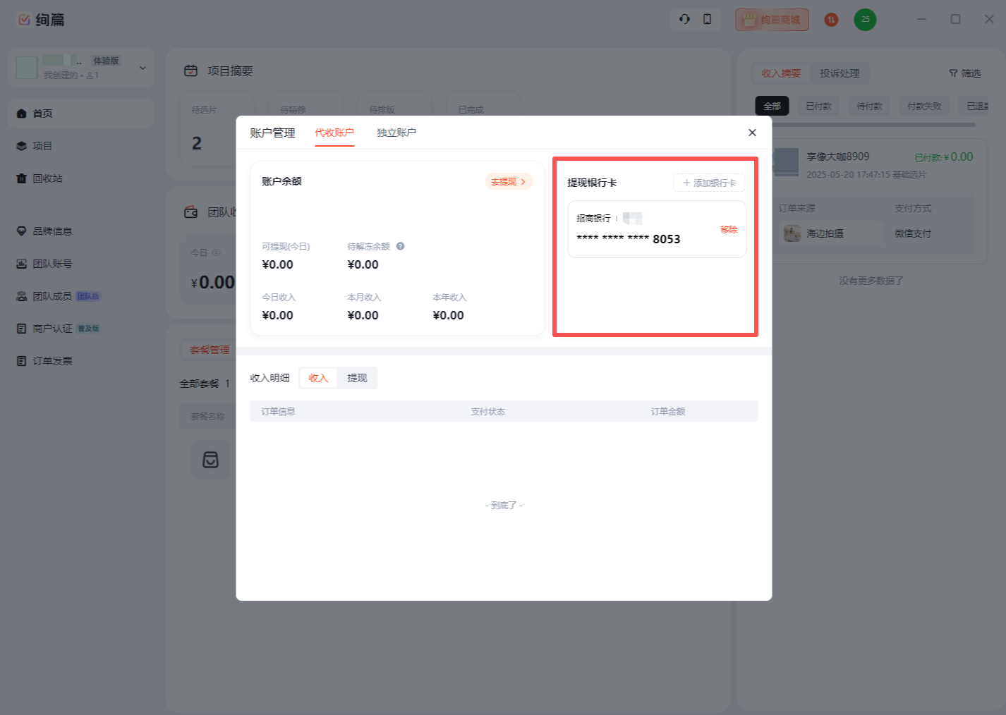Image resolution: width=1006 pixels, height=715 pixels.
Task: Click the 订单发票 sidebar icon
Action: tap(21, 361)
